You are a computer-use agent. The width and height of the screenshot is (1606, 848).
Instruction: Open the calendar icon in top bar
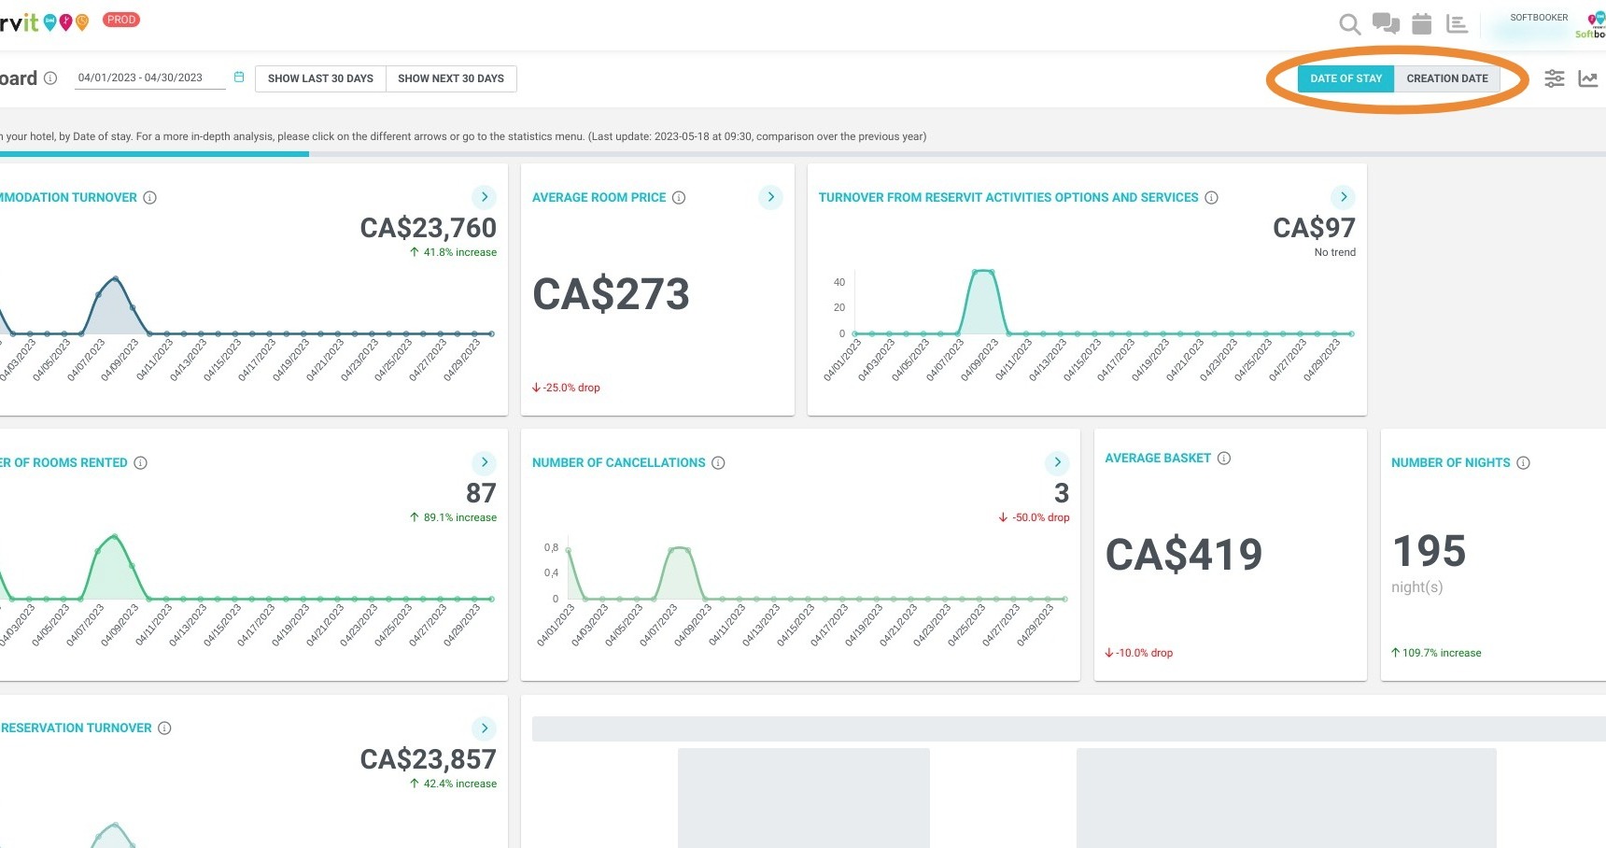(1421, 23)
